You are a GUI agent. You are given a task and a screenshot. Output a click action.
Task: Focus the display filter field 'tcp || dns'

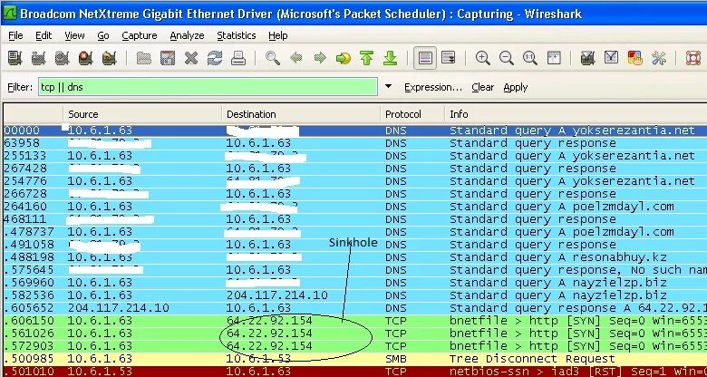pos(208,87)
